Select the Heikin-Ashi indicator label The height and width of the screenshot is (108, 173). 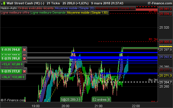pos(8,8)
